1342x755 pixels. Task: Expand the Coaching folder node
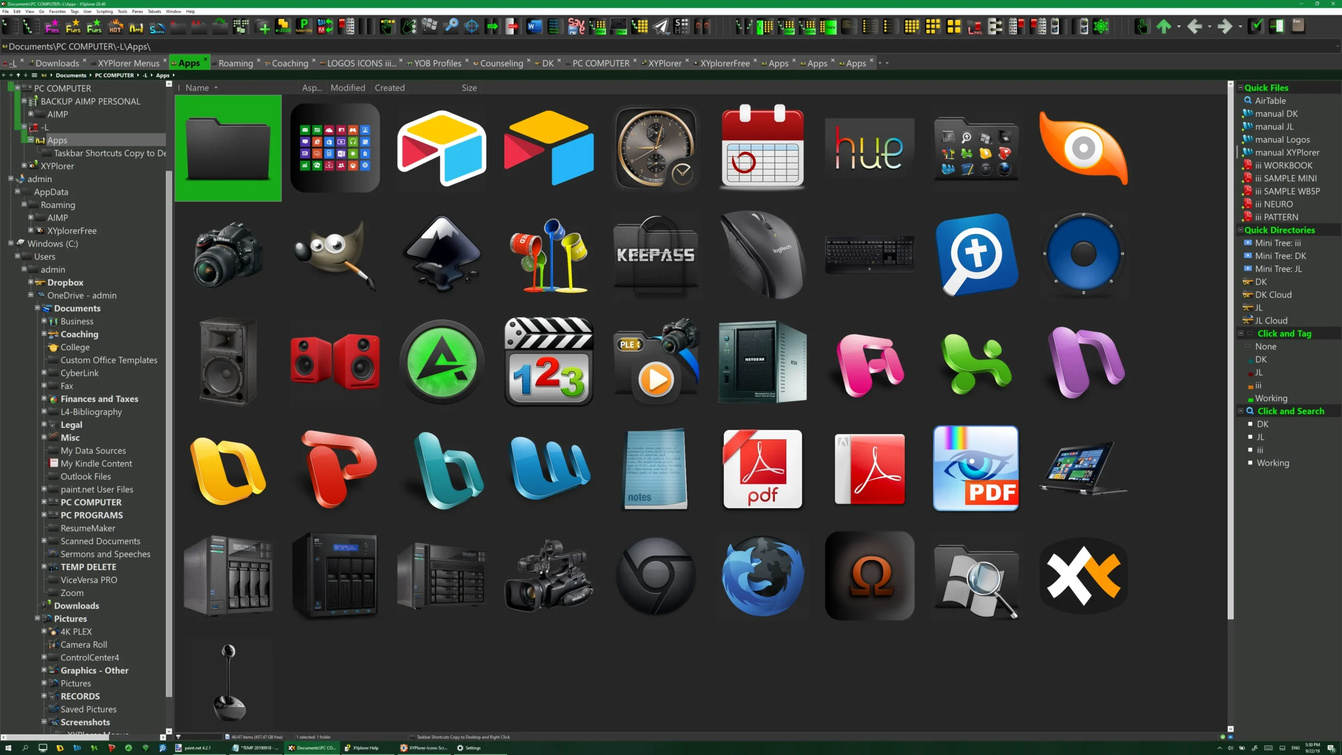44,334
